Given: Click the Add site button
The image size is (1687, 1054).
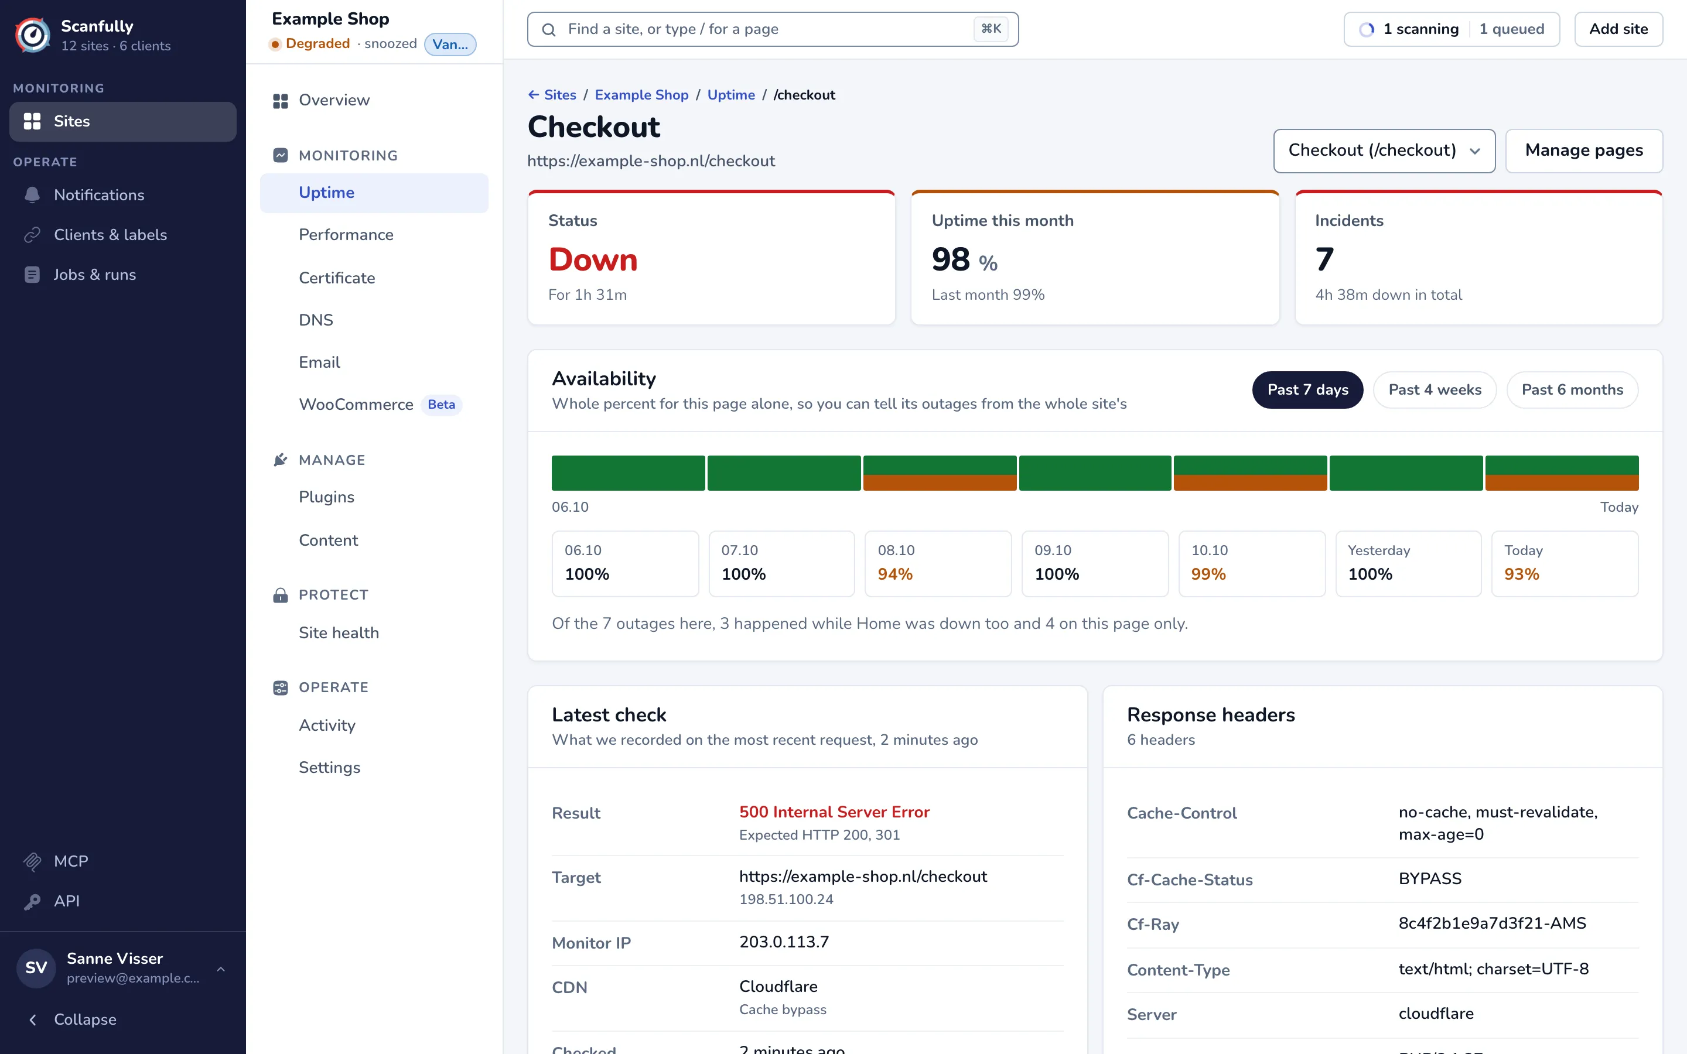Looking at the screenshot, I should coord(1618,29).
